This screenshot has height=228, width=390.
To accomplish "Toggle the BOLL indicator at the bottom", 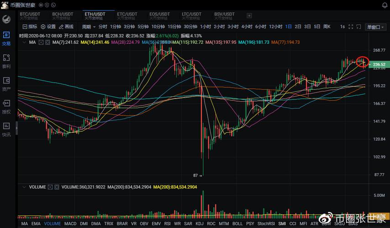I will [x=237, y=224].
